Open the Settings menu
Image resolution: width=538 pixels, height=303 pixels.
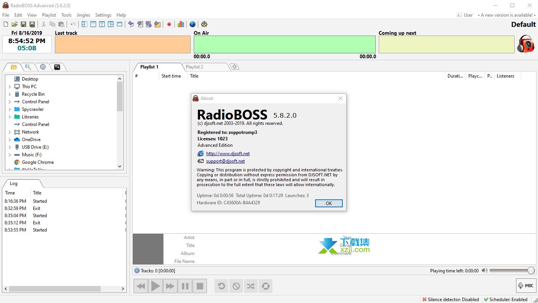click(103, 15)
